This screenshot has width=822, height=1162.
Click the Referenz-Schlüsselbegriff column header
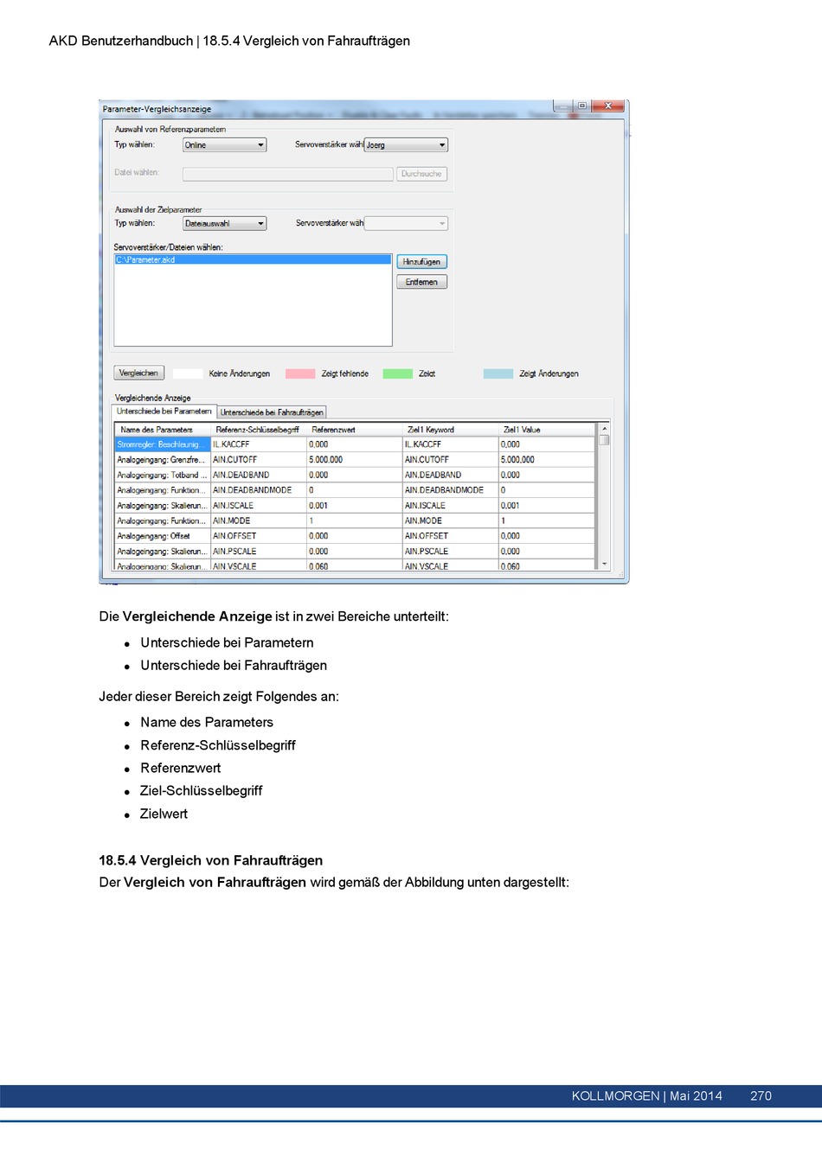tap(259, 430)
